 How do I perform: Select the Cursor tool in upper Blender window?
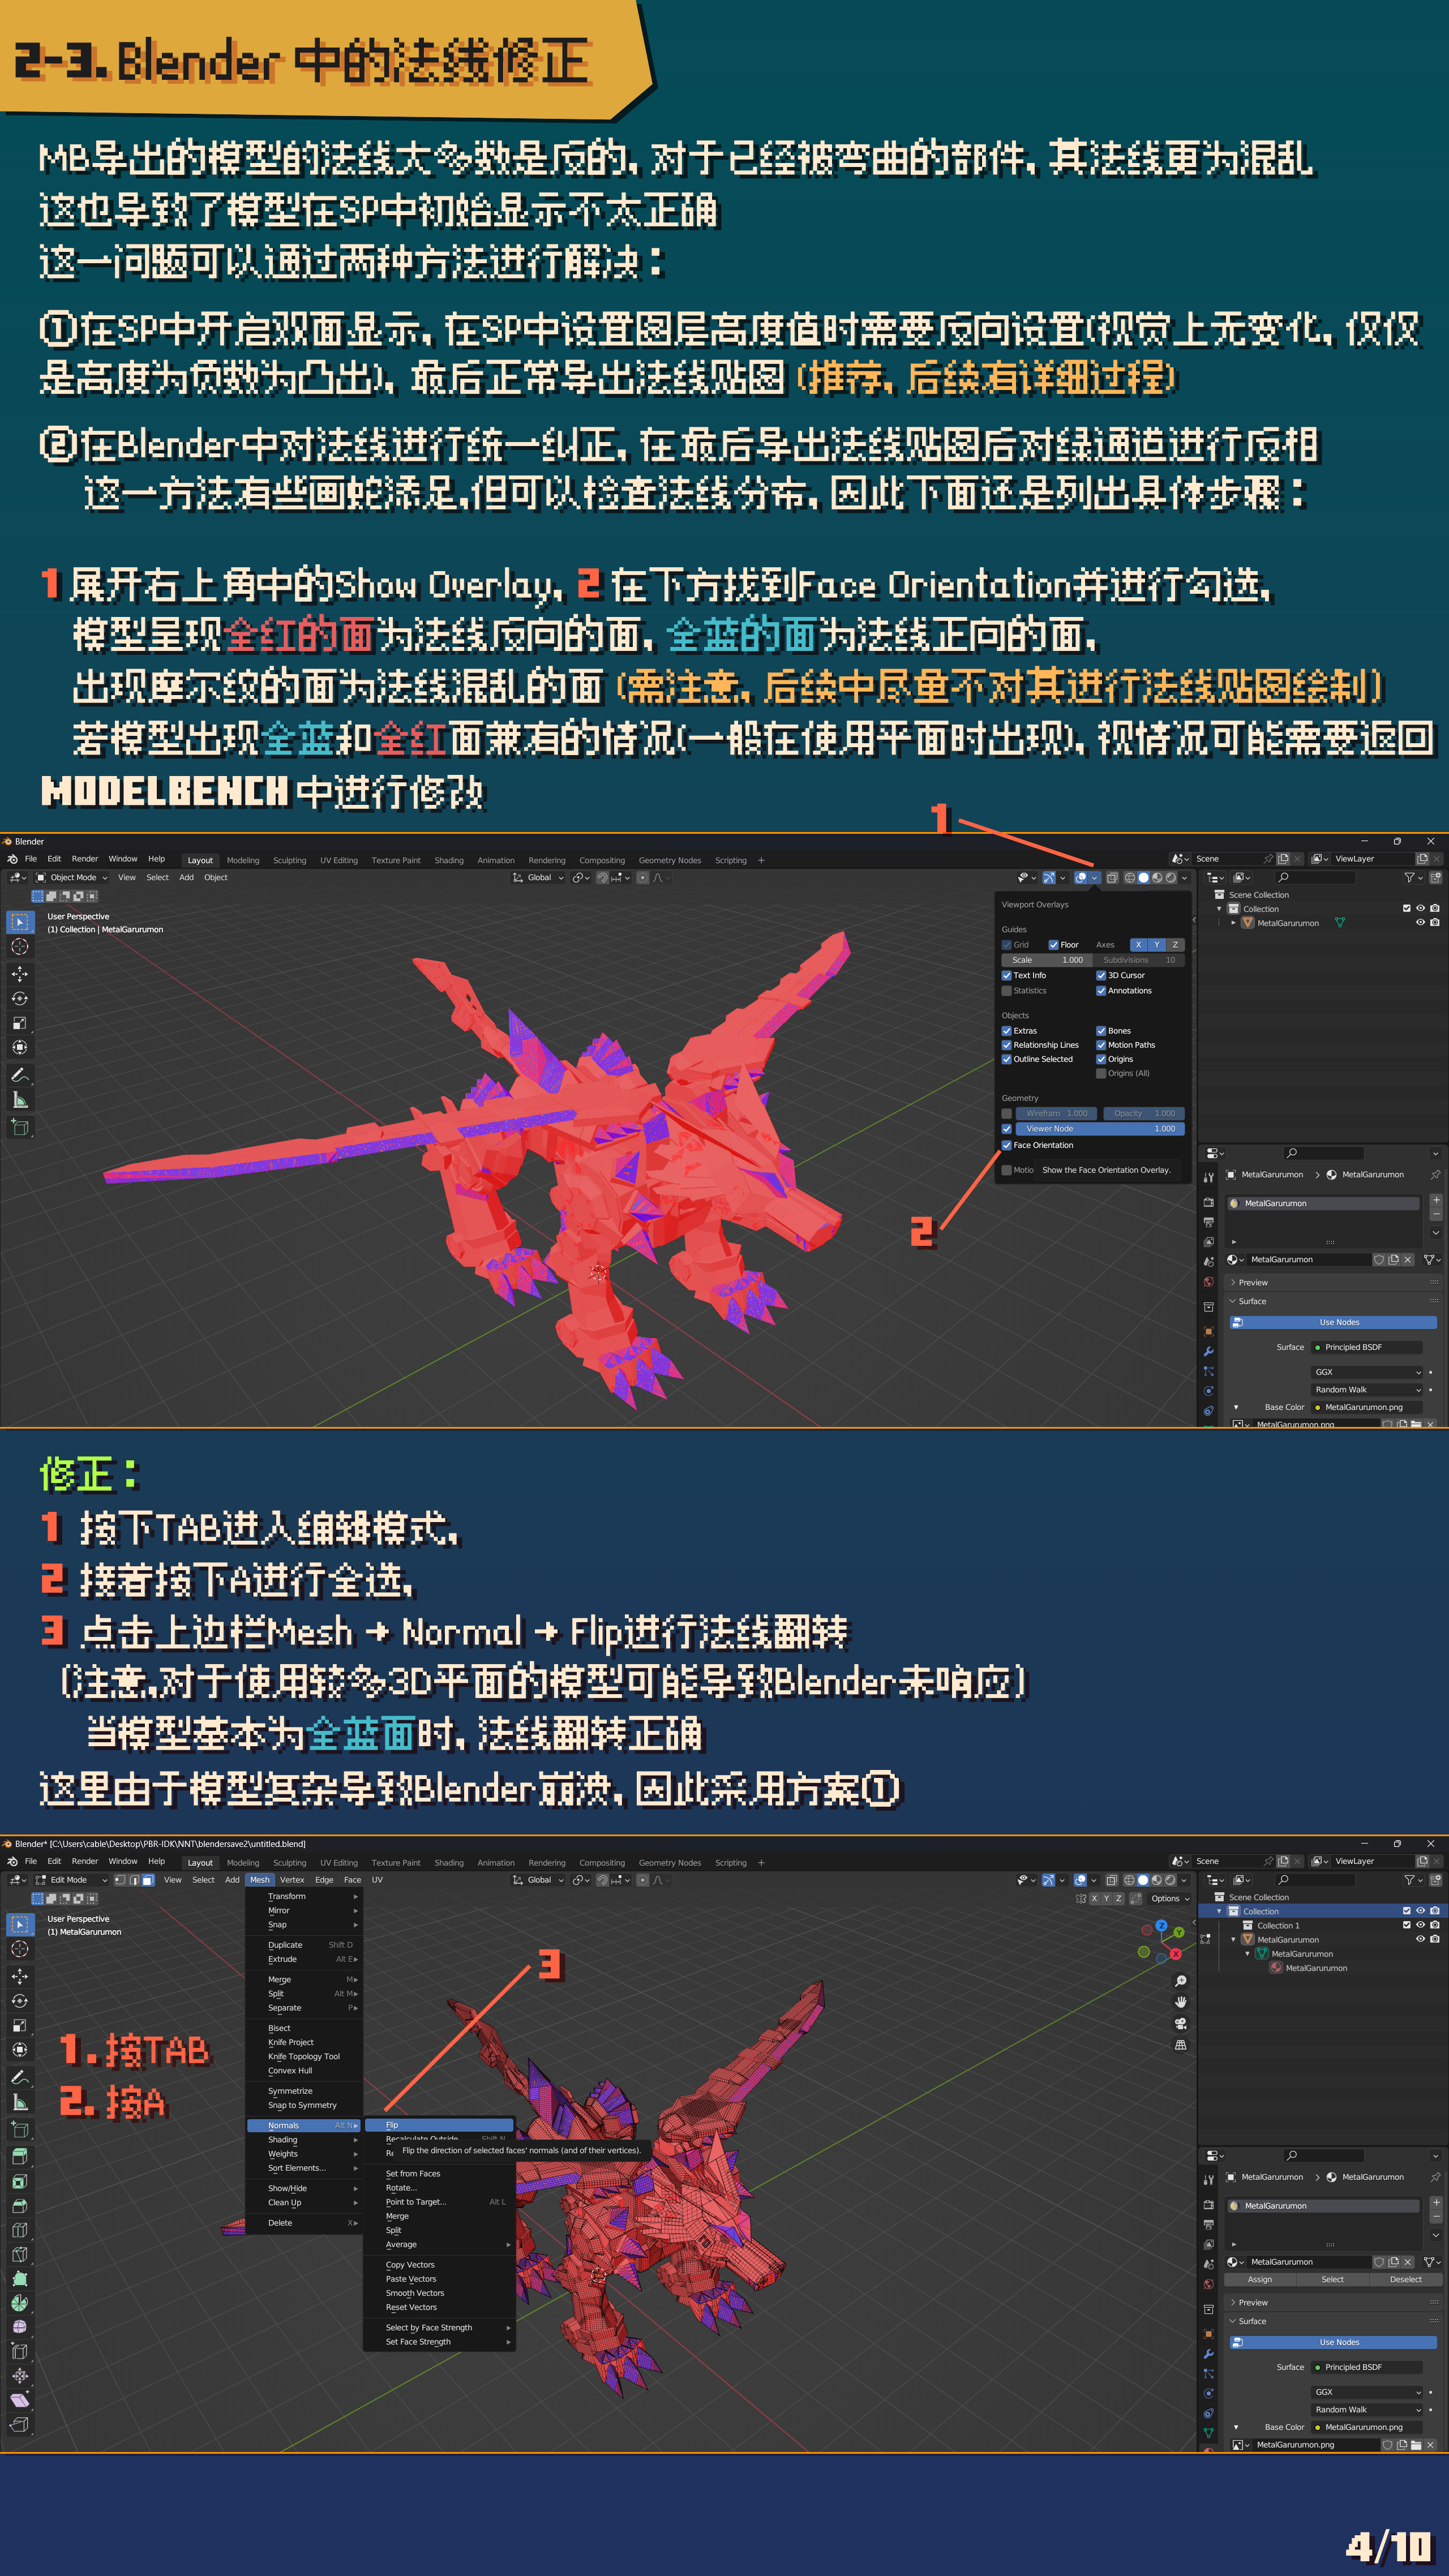tap(20, 947)
